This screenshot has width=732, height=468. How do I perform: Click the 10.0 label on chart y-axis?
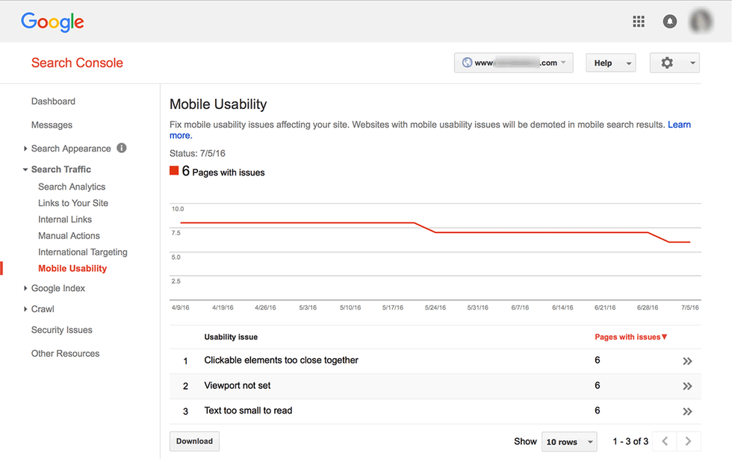point(178,209)
